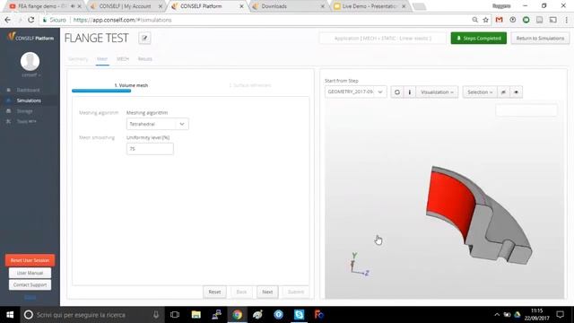Open Chrome from the taskbar
Image resolution: width=574 pixels, height=323 pixels.
pos(237,315)
